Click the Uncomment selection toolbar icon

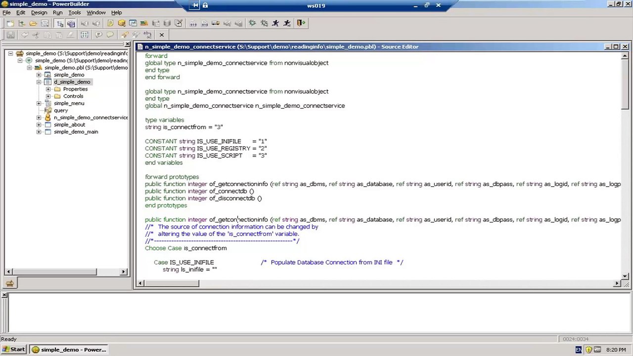tap(110, 35)
